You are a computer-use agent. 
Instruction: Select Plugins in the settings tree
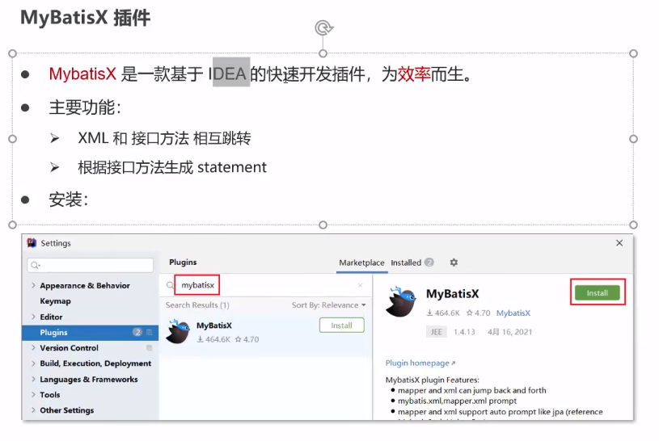(x=91, y=332)
